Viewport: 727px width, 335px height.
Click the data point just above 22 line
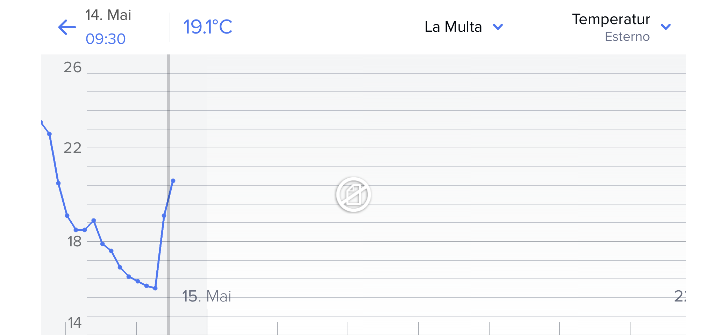coord(49,134)
